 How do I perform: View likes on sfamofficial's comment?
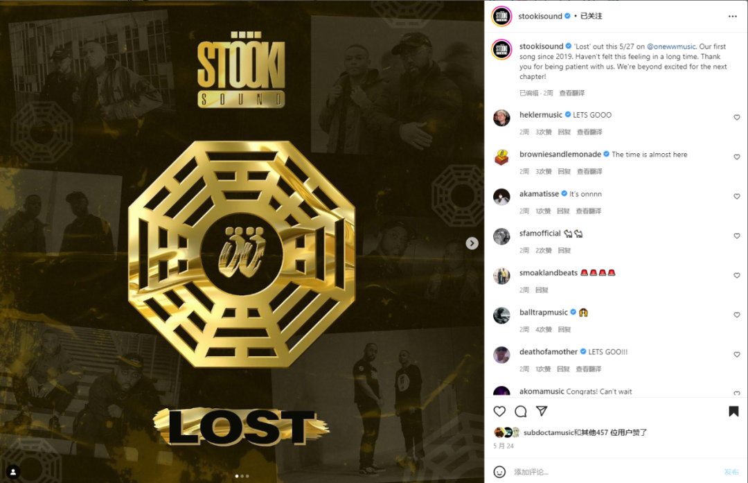click(x=544, y=251)
